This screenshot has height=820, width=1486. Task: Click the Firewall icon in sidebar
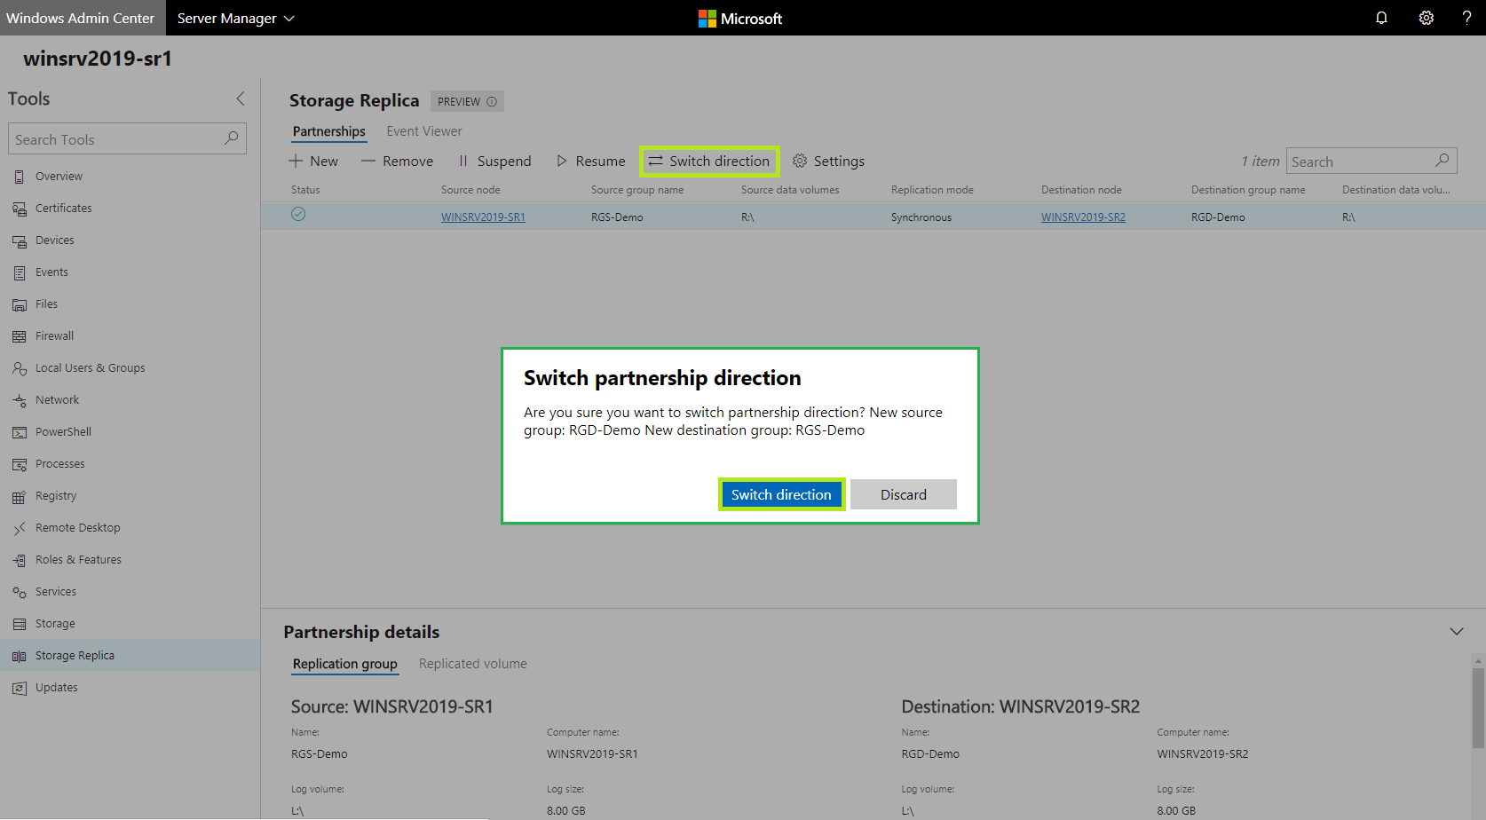19,336
